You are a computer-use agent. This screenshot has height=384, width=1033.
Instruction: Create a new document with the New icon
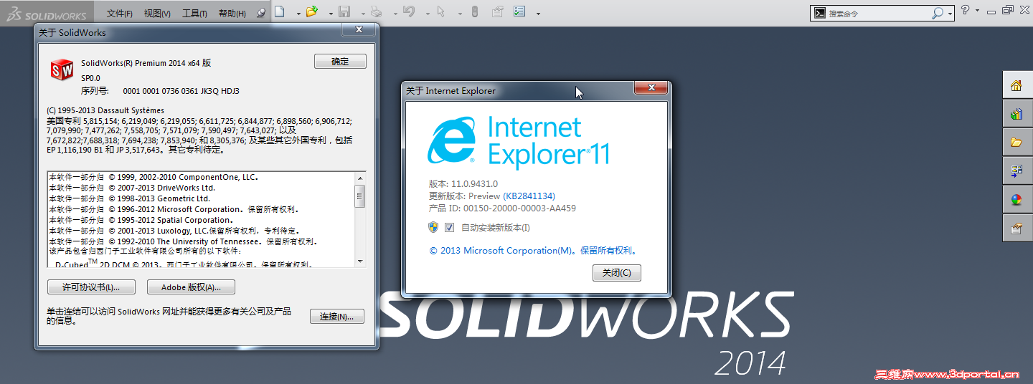(x=280, y=11)
